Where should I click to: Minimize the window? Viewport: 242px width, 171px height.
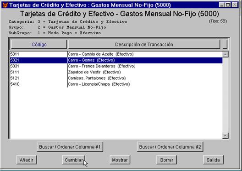tap(222, 5)
